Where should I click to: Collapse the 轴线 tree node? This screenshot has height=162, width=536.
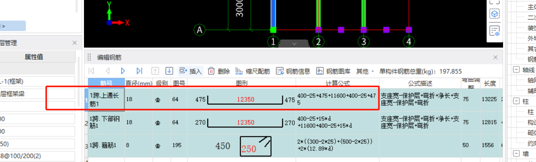516,70
